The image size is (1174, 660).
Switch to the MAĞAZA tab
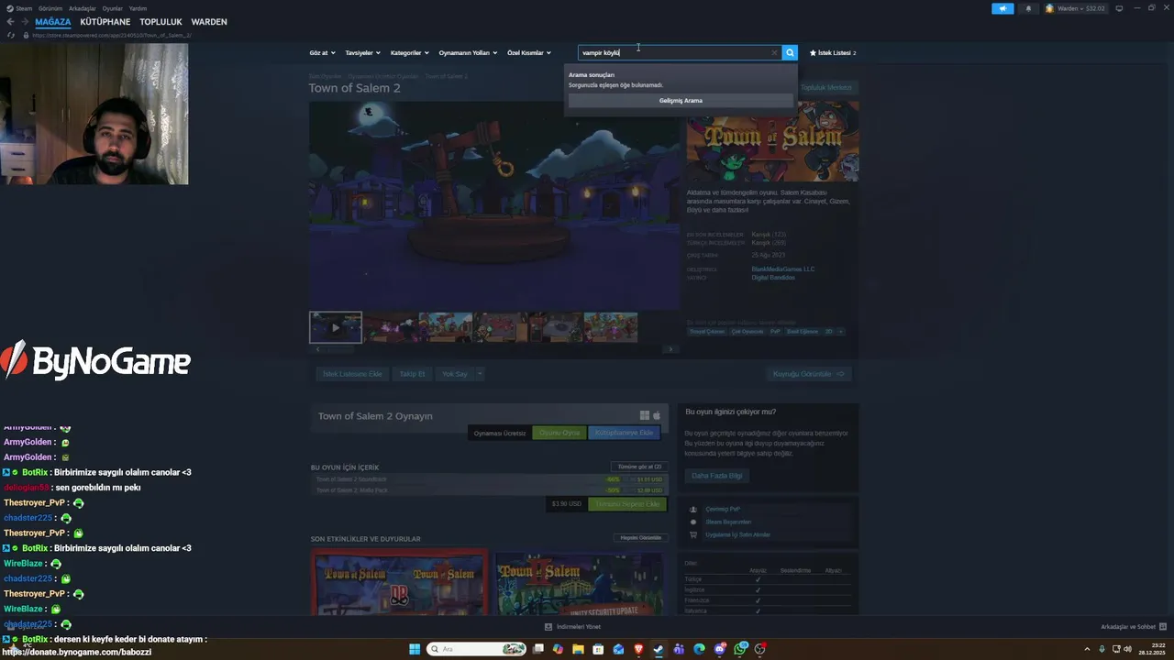tap(52, 22)
